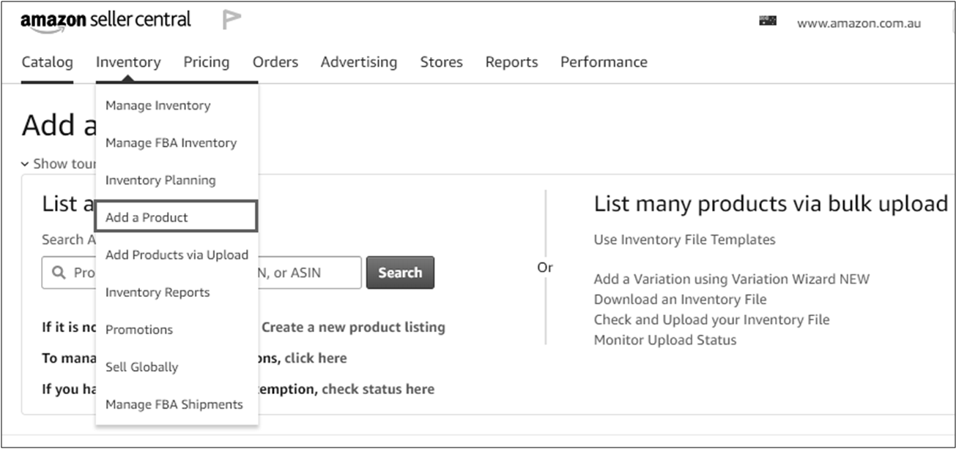Click Create a new product listing link

[x=353, y=327]
